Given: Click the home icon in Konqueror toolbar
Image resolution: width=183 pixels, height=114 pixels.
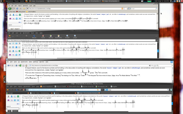Looking at the screenshot, I should 26,65.
